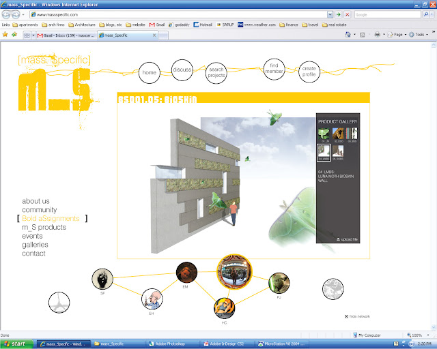Click the green Go arrow button
The width and height of the screenshot is (437, 349).
pyautogui.click(x=339, y=14)
